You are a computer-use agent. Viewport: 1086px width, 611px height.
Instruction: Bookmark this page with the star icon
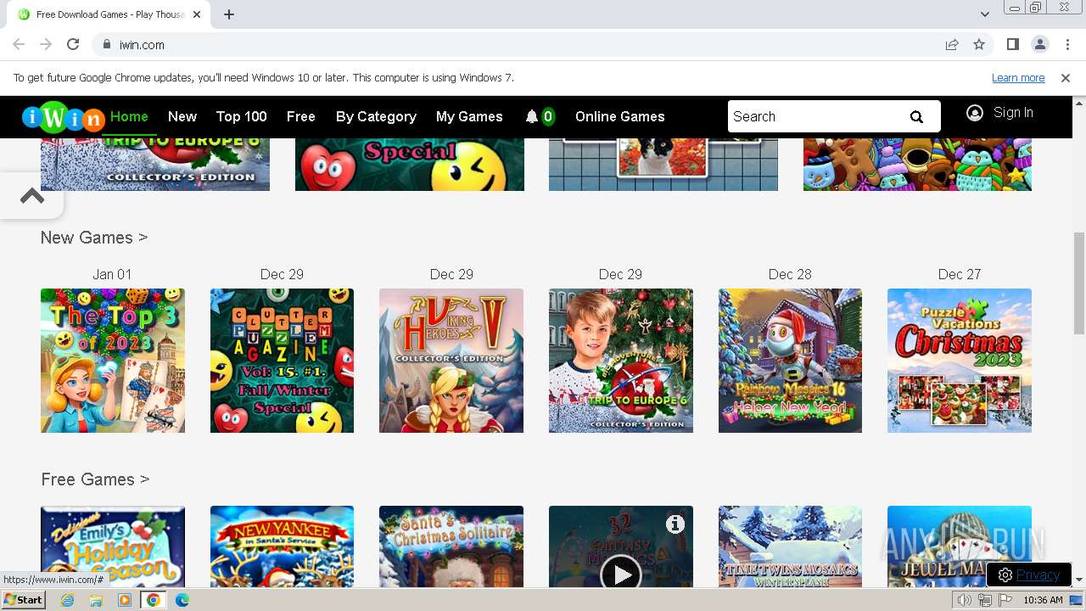pyautogui.click(x=979, y=44)
